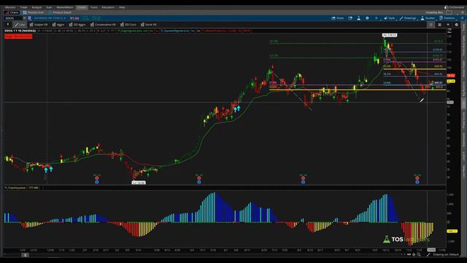Open the Style menu
Screen dimensions: 467x263
(x=390, y=18)
